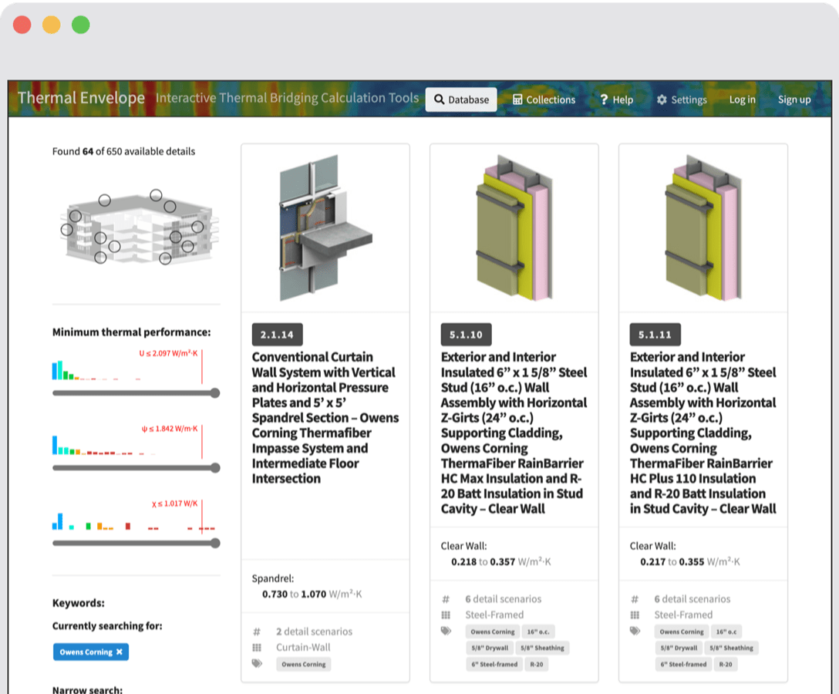This screenshot has height=694, width=839.
Task: Click the Help question mark icon
Action: pos(605,99)
